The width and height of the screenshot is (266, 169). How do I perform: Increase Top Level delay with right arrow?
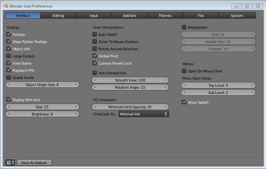click(253, 85)
